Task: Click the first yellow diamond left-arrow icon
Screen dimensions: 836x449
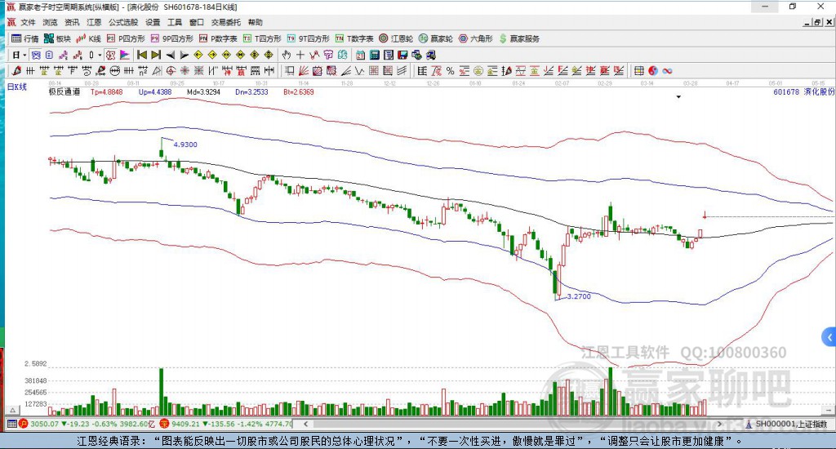Action: pyautogui.click(x=198, y=55)
